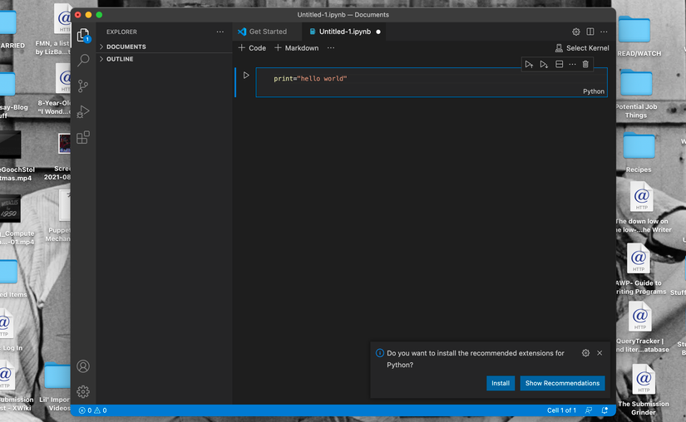The width and height of the screenshot is (686, 422).
Task: Click Execute Above Cells icon
Action: (529, 64)
